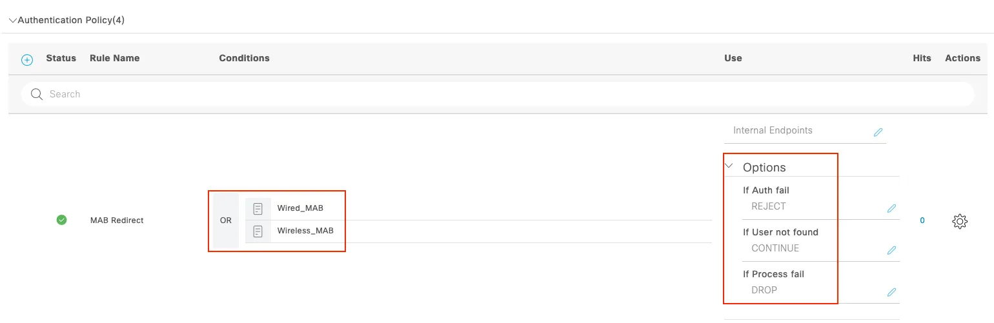Open the gear actions menu for MAB Redirect
Viewport: 994px width, 323px height.
tap(960, 221)
